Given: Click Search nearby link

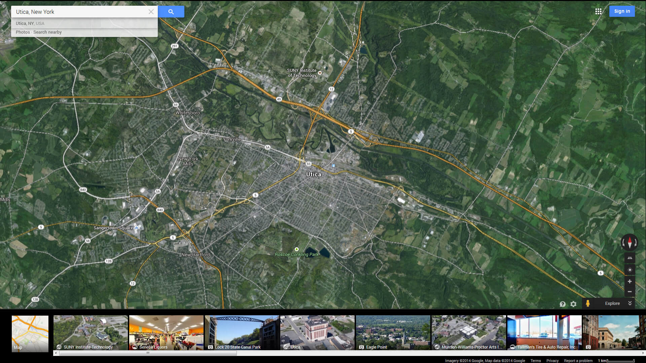Looking at the screenshot, I should click(x=47, y=32).
